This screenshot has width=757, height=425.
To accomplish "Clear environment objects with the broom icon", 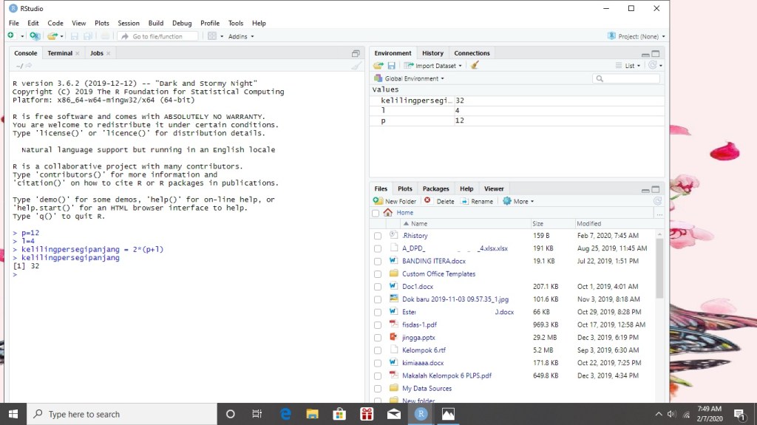I will (x=475, y=66).
